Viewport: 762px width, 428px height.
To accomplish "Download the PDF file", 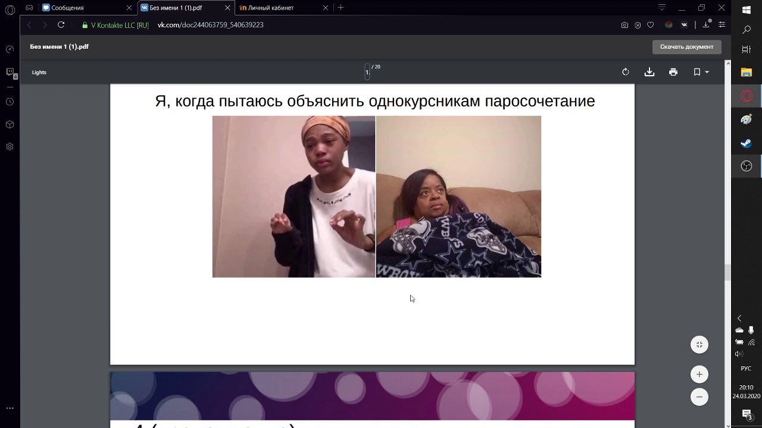I will pos(649,72).
